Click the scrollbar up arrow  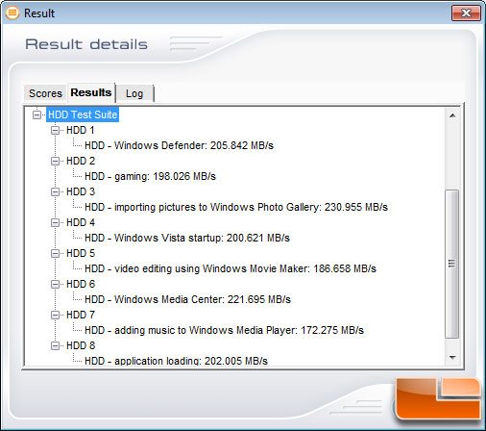click(452, 115)
